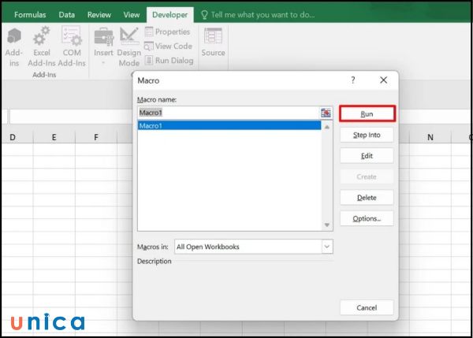This screenshot has width=473, height=338.
Task: Click the View Code icon
Action: click(168, 46)
